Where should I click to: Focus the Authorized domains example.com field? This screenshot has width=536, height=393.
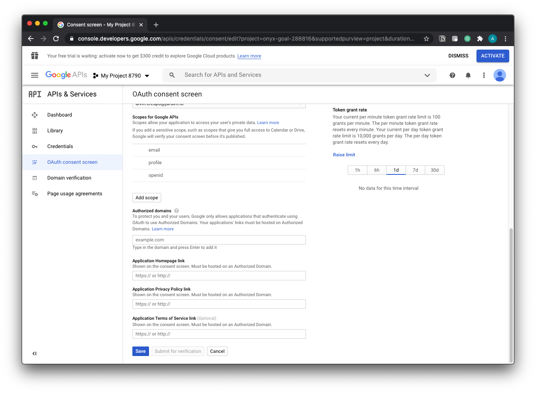point(219,240)
